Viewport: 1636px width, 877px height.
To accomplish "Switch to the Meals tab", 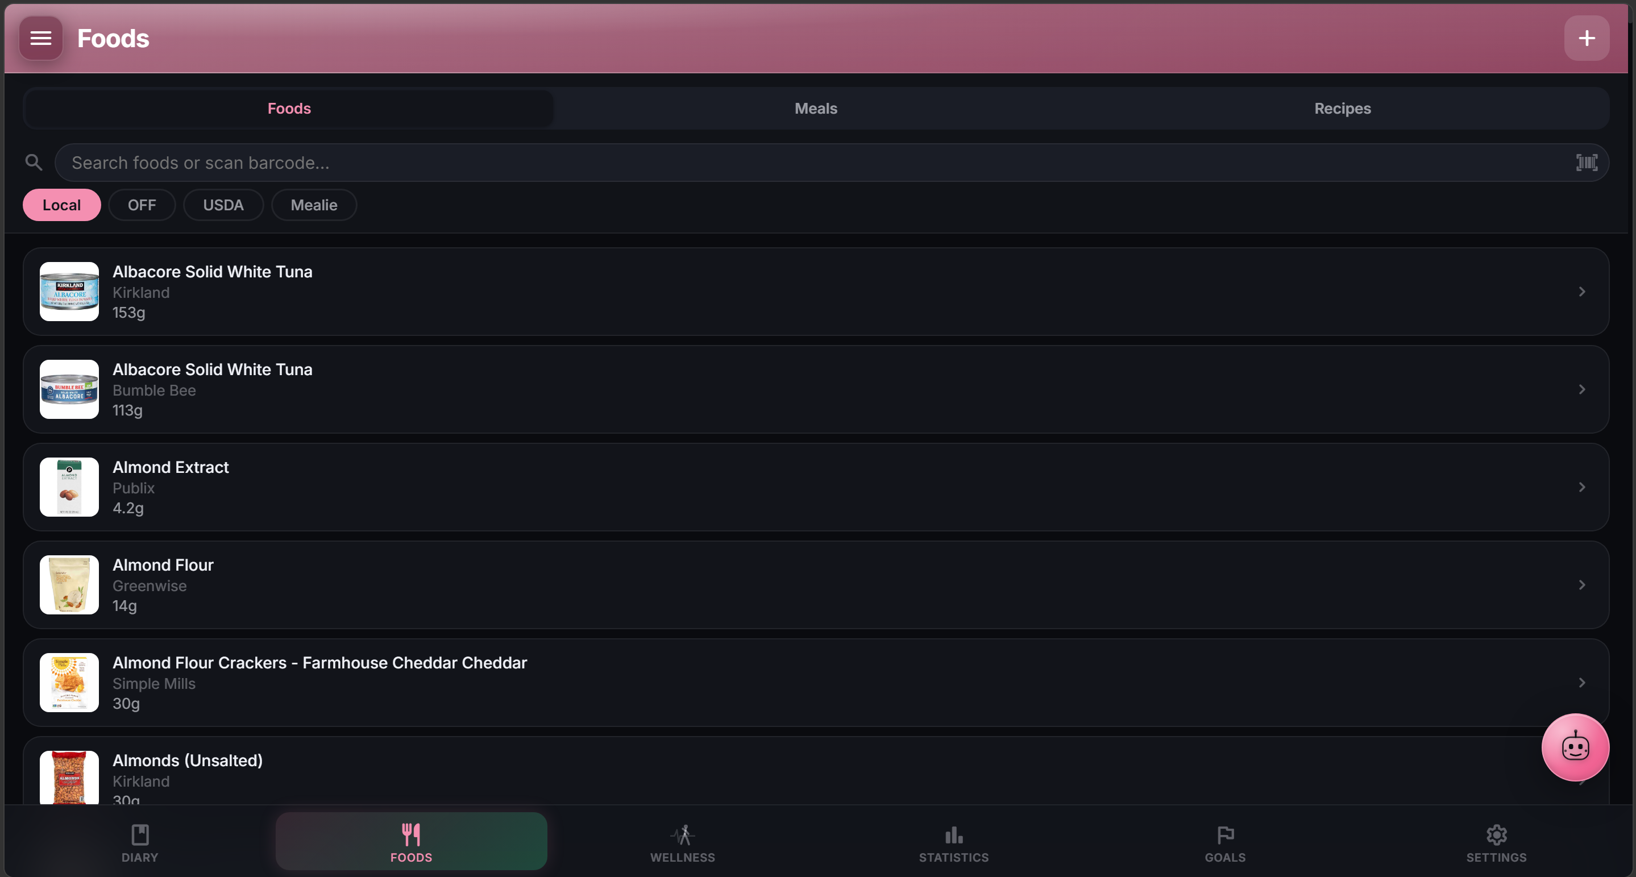I will point(816,109).
